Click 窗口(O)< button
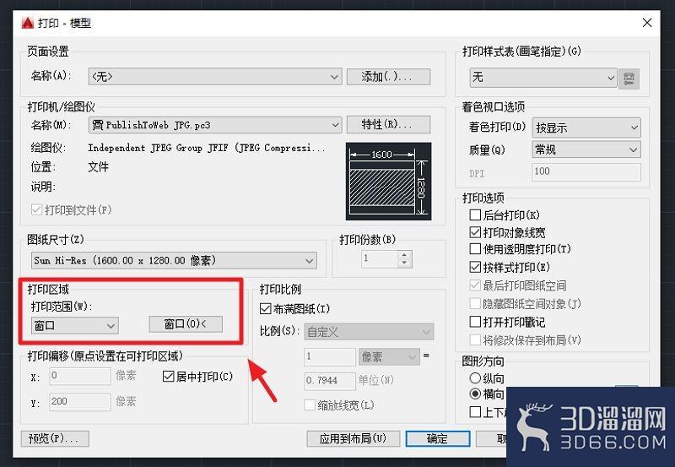 tap(186, 324)
